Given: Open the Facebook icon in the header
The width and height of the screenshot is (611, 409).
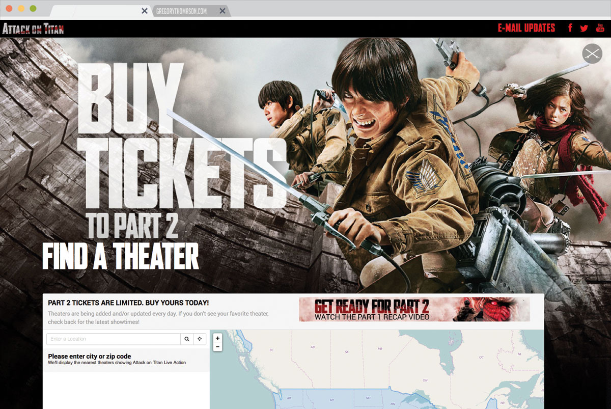Looking at the screenshot, I should coord(570,28).
